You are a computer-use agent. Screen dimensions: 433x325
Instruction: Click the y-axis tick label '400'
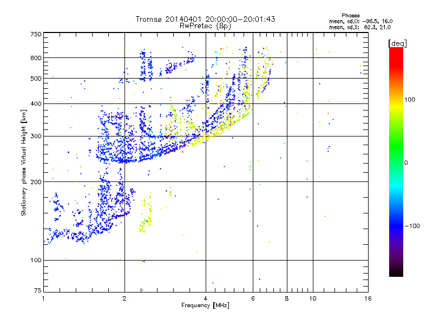point(36,104)
